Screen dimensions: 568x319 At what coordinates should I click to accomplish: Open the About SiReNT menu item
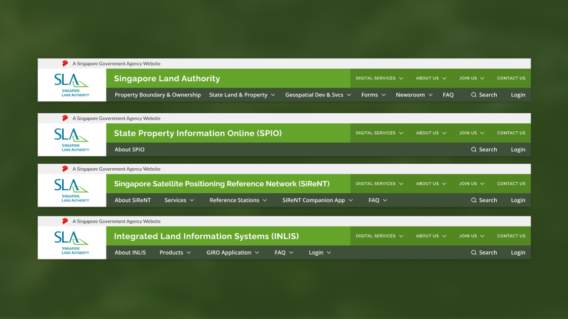[x=133, y=200]
